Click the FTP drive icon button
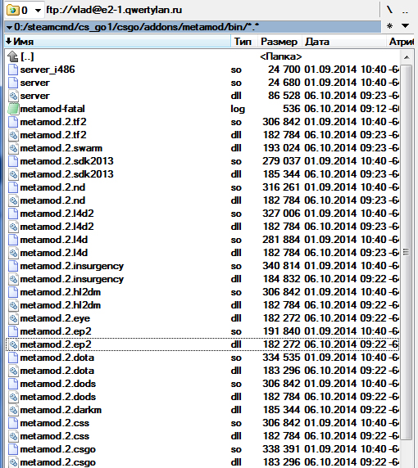This screenshot has height=468, width=418. (x=13, y=10)
